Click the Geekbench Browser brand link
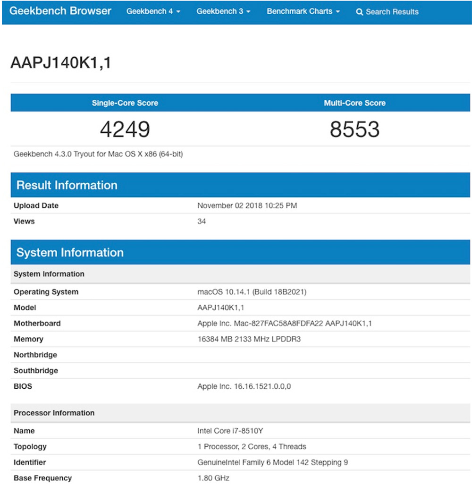 [60, 11]
